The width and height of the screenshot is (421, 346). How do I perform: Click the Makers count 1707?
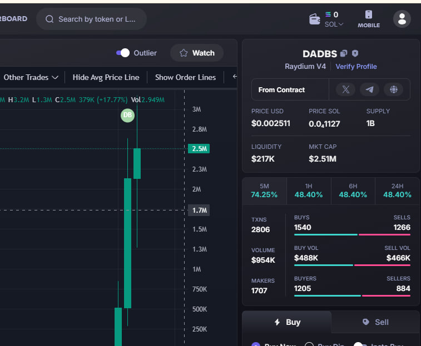coord(259,291)
